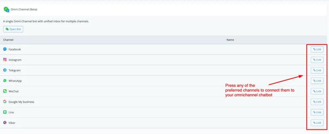Click the Channel column header
The width and height of the screenshot is (329, 134).
tap(8, 40)
